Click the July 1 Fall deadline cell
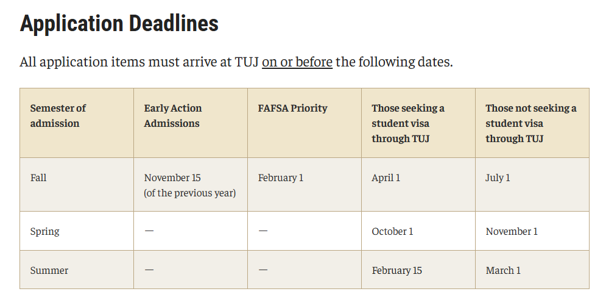606x308 pixels. pyautogui.click(x=498, y=178)
